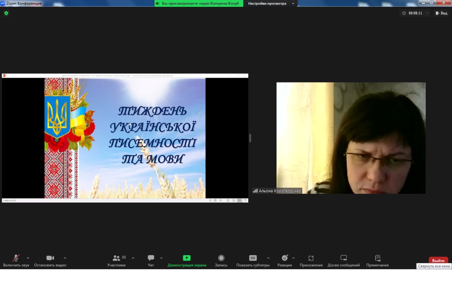Expand the meeting timer dropdown
The image size is (452, 283).
(x=428, y=13)
